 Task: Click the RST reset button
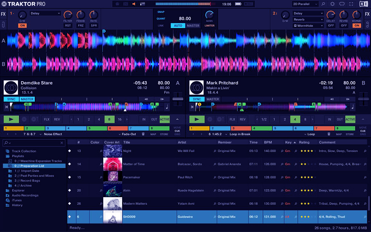(68, 26)
